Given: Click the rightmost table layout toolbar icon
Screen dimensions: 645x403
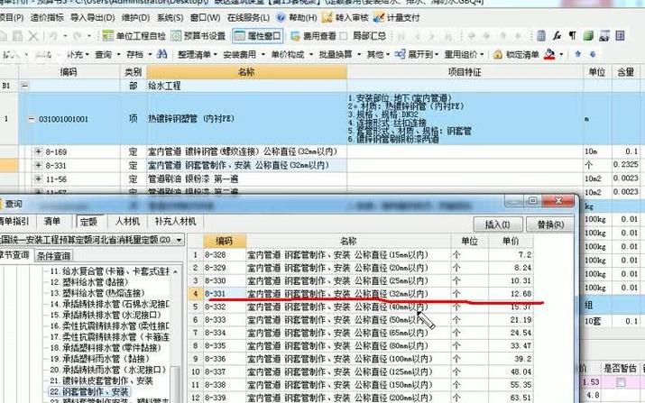Looking at the screenshot, I should click(x=620, y=36).
